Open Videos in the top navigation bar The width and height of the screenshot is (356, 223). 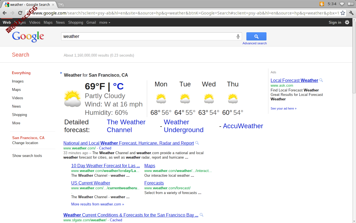(x=35, y=22)
